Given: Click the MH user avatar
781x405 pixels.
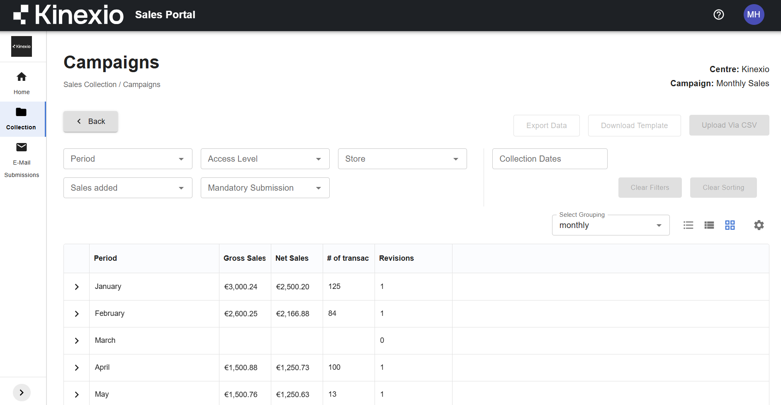Looking at the screenshot, I should click(753, 15).
